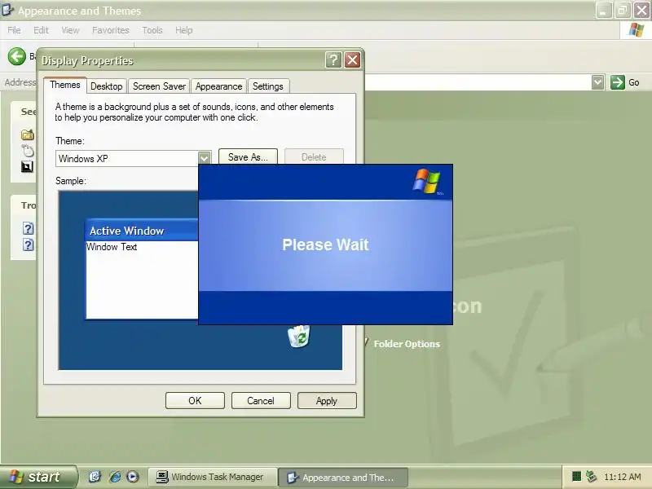Click the green Back arrow in the Explorer window

(x=17, y=56)
